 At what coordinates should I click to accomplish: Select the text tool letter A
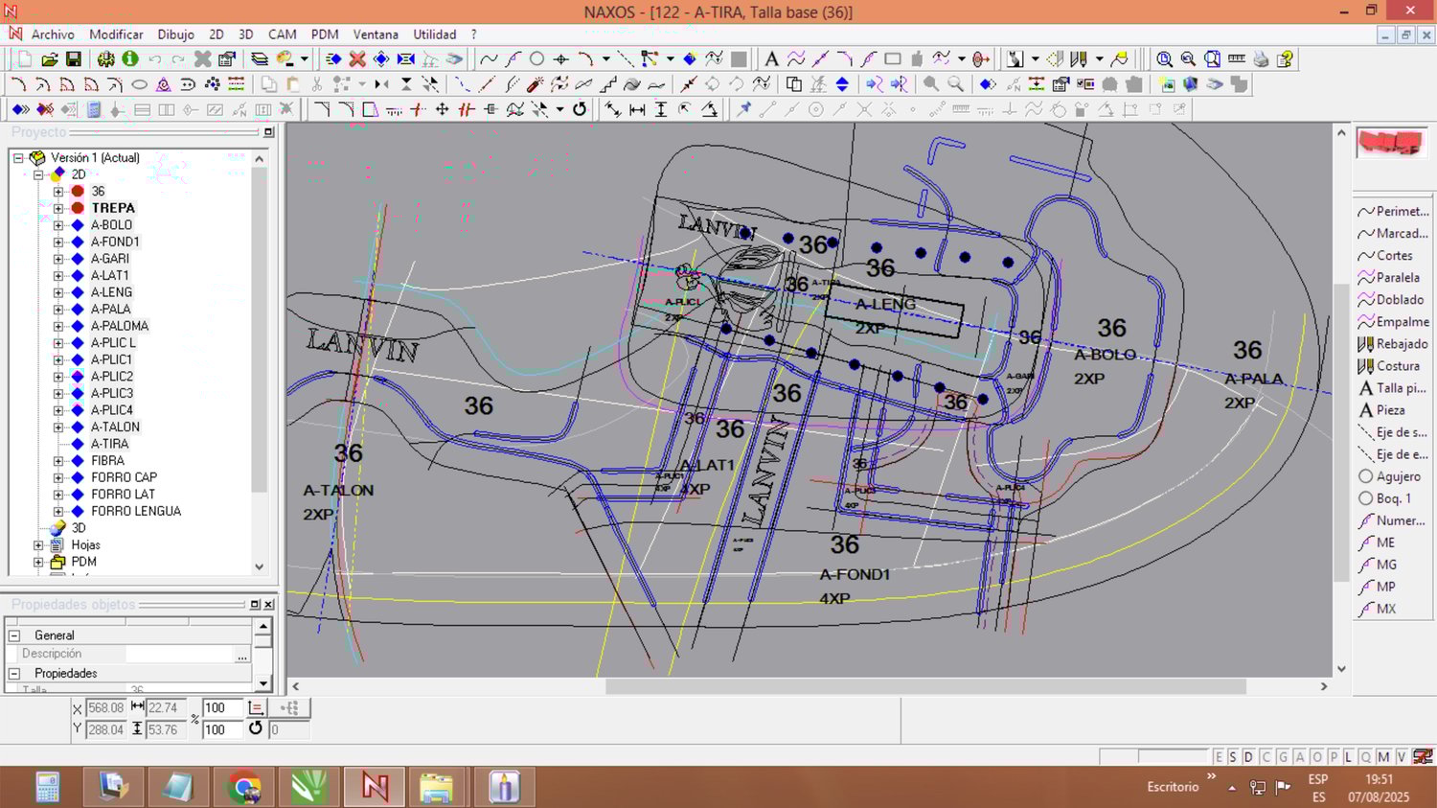tap(771, 59)
